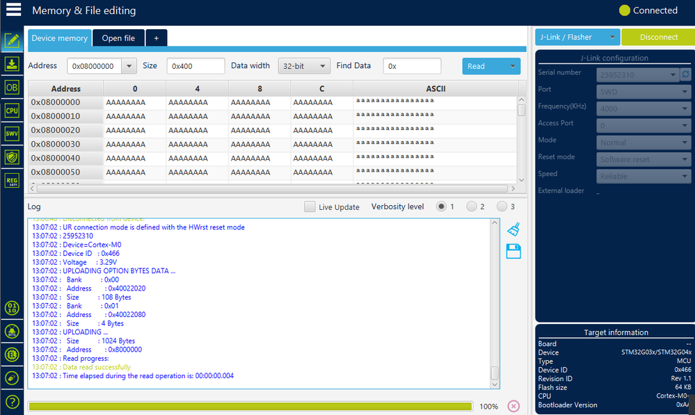The height and width of the screenshot is (415, 695).
Task: Open the Mode Normal dropdown
Action: (644, 143)
